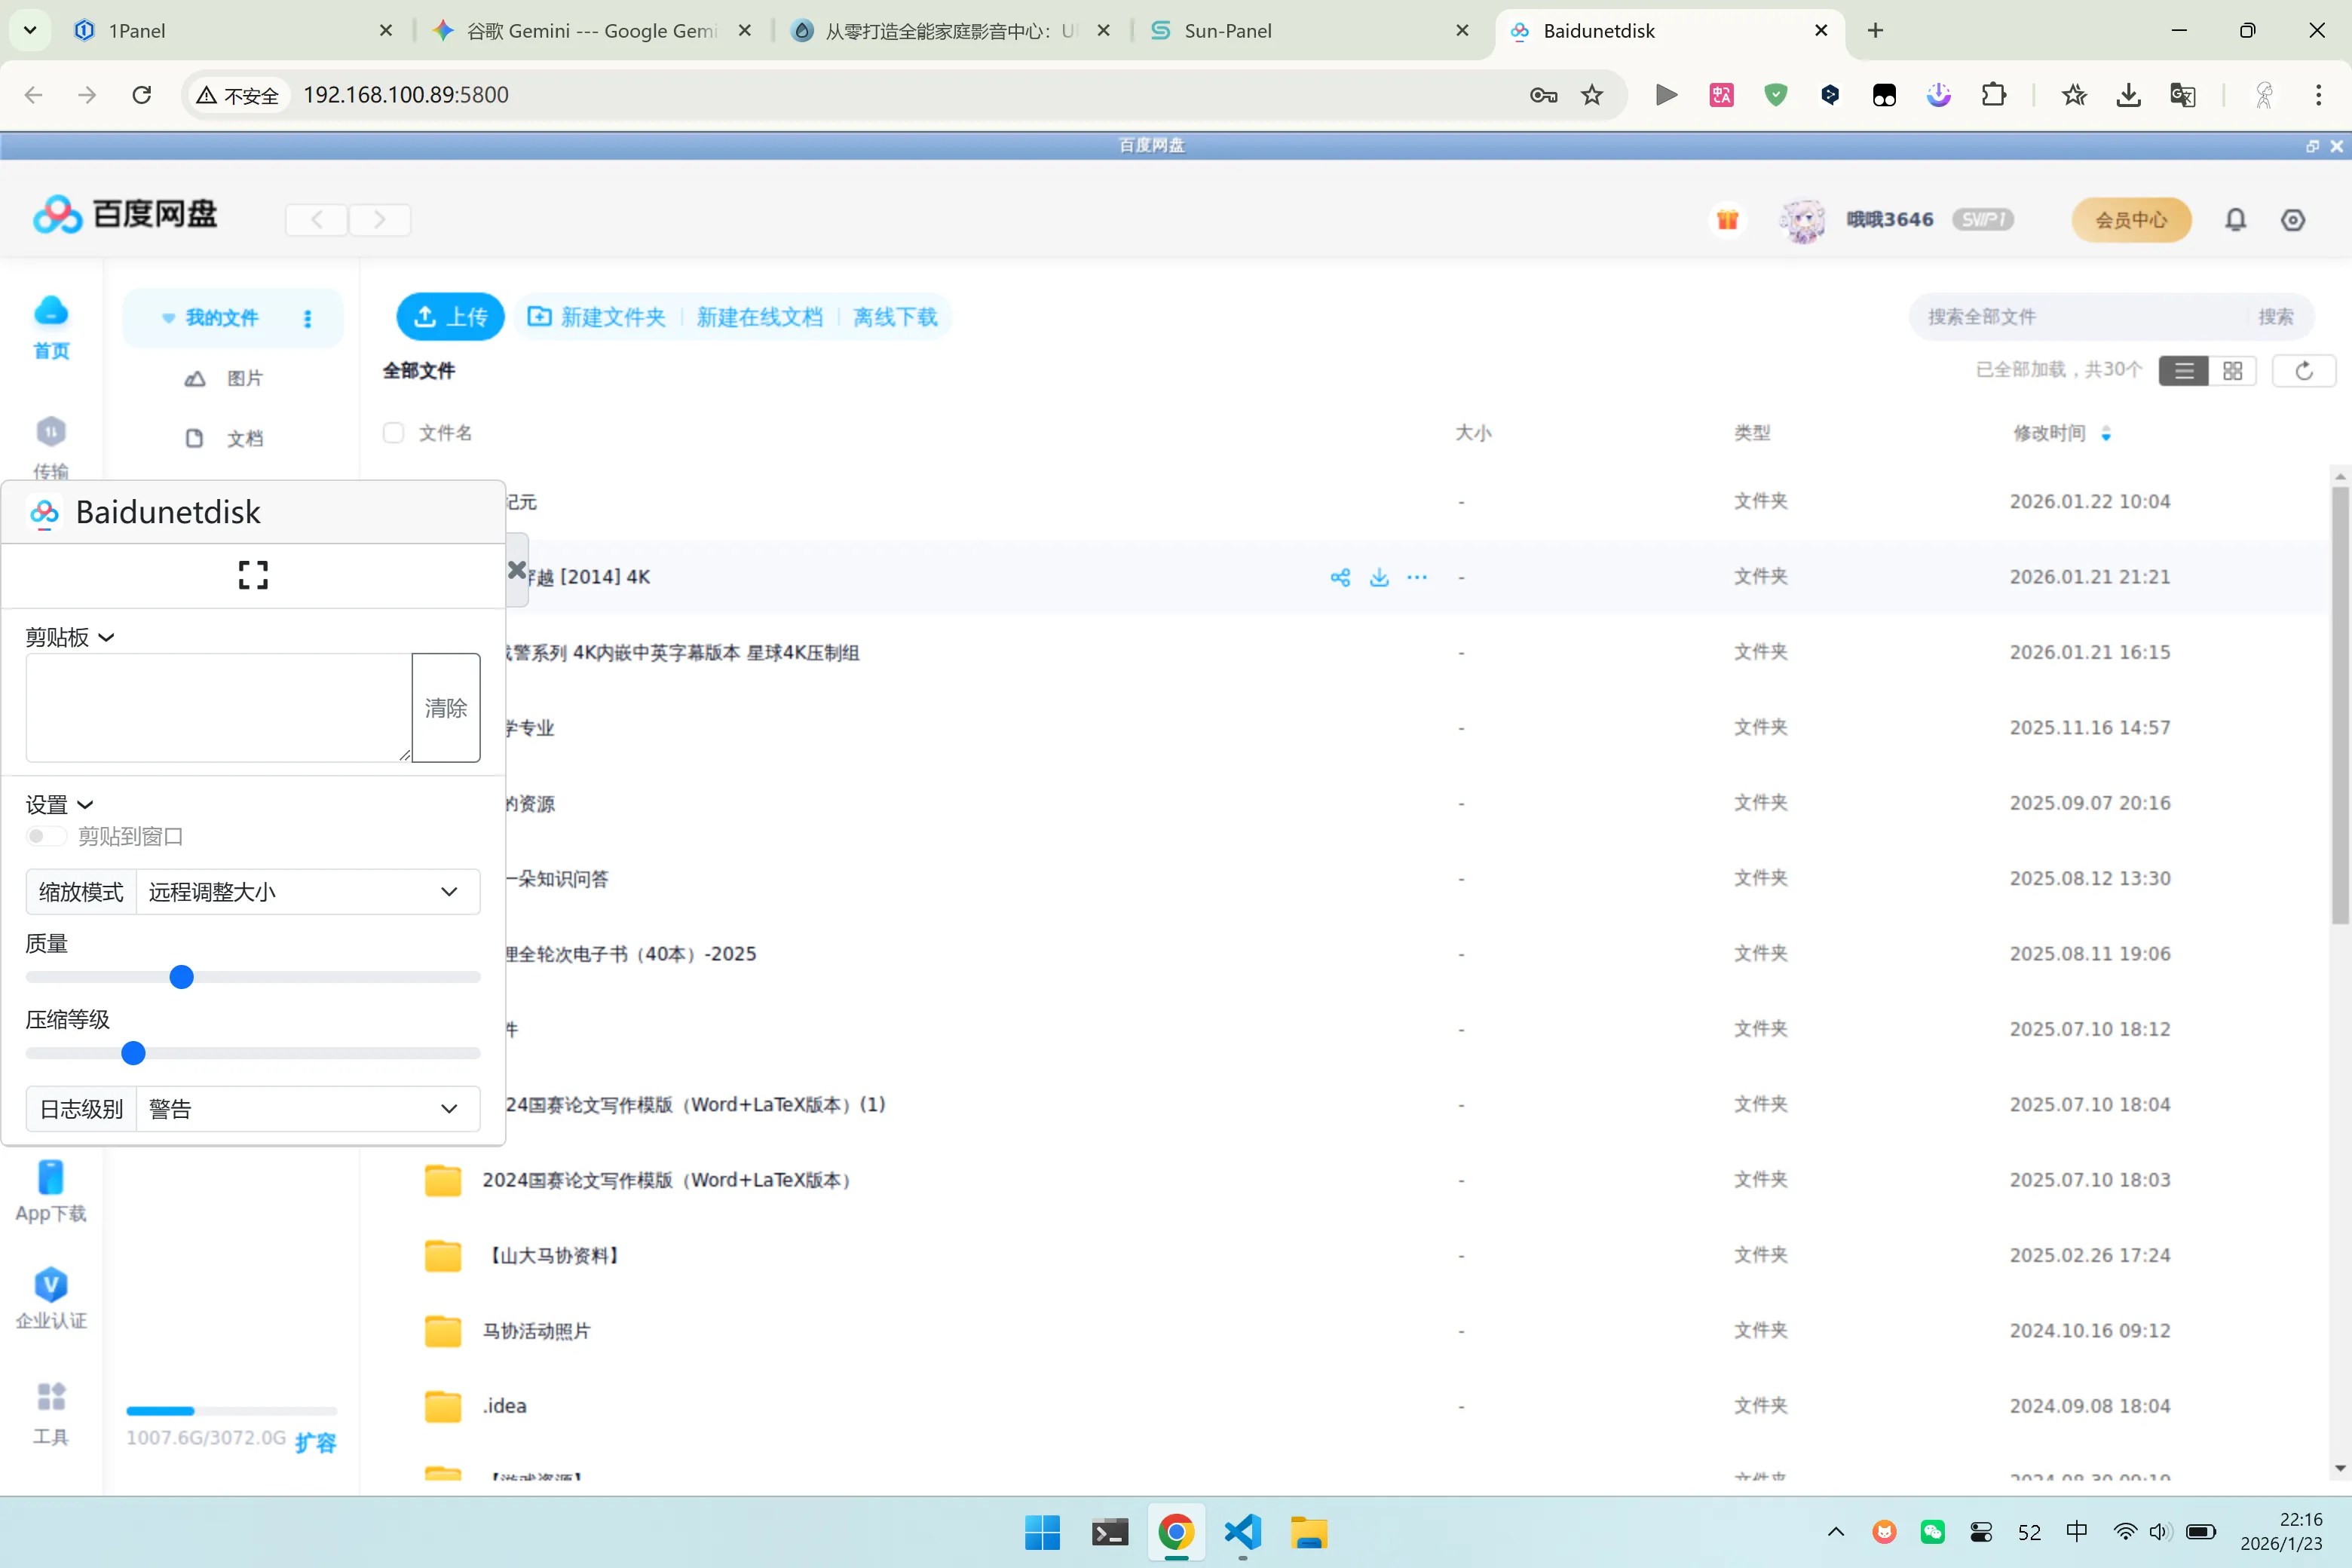Viewport: 2352px width, 1568px height.
Task: Adjust the 质量 slider handle
Action: (x=181, y=977)
